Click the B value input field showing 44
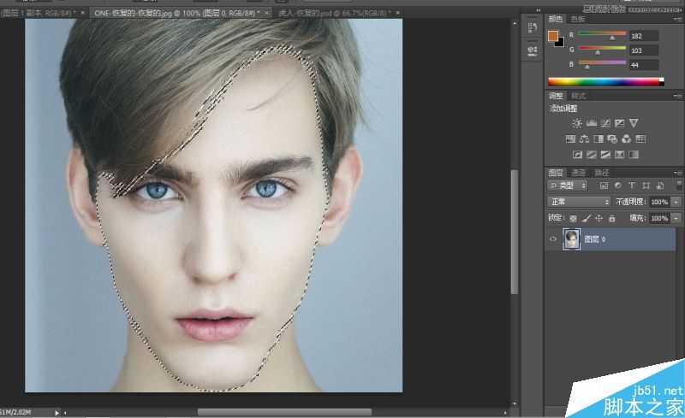This screenshot has width=685, height=418. coord(644,64)
